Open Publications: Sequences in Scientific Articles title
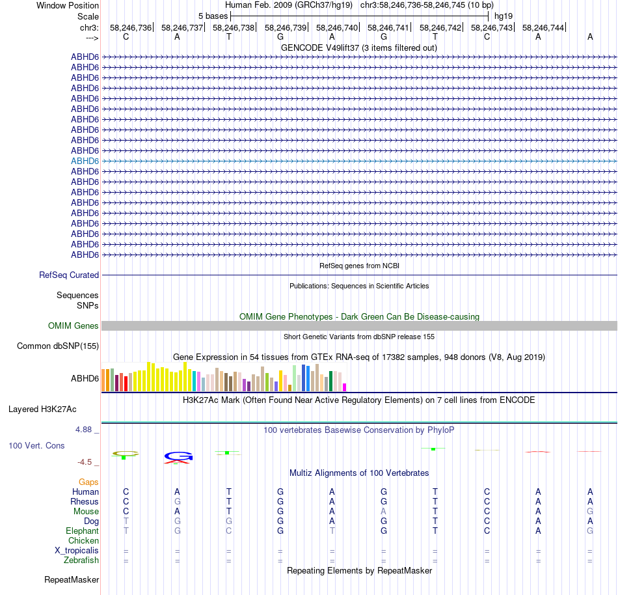The width and height of the screenshot is (618, 595). pyautogui.click(x=359, y=286)
